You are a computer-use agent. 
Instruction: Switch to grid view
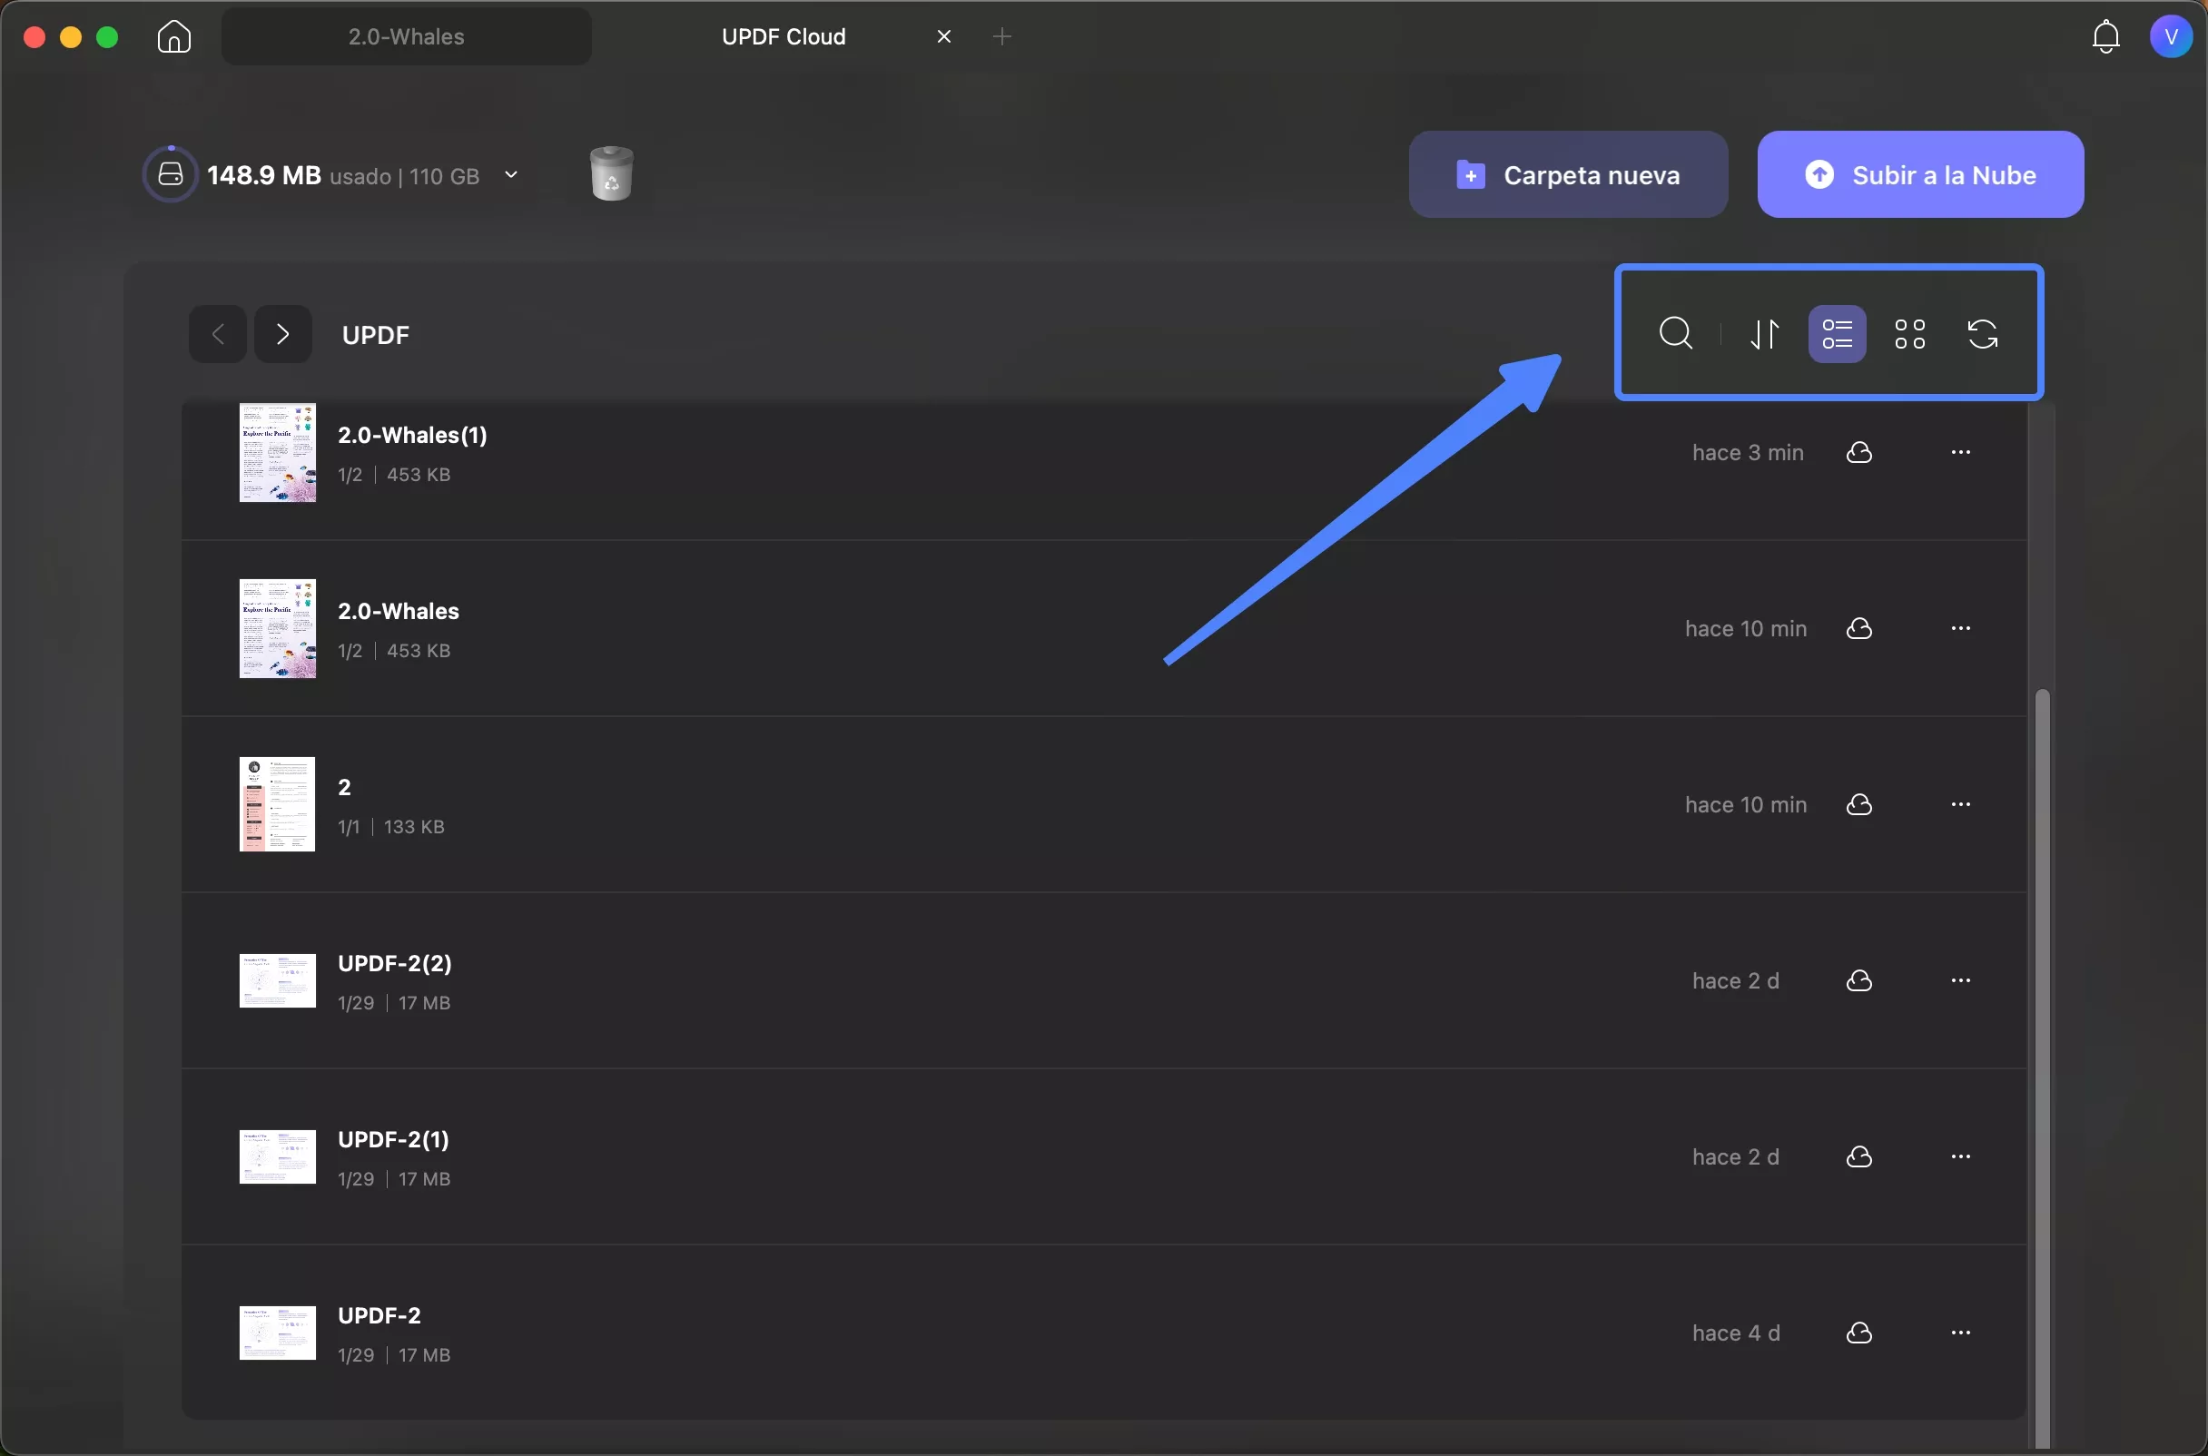click(1910, 333)
